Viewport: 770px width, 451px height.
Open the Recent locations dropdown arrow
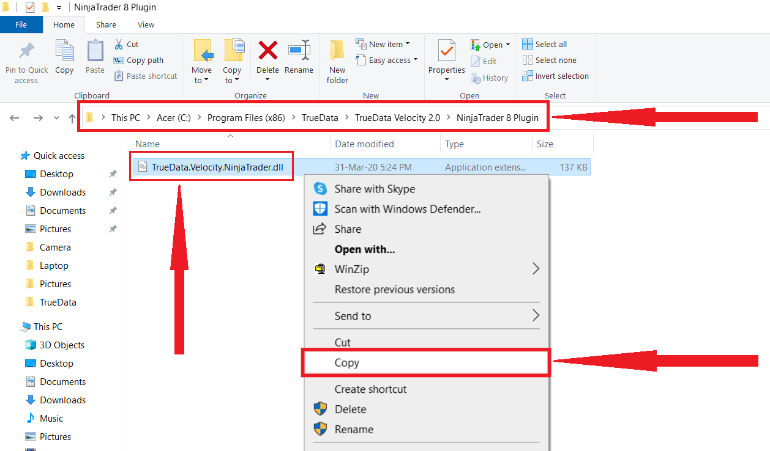tap(56, 118)
